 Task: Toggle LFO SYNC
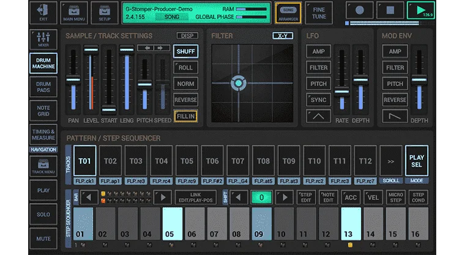[318, 100]
